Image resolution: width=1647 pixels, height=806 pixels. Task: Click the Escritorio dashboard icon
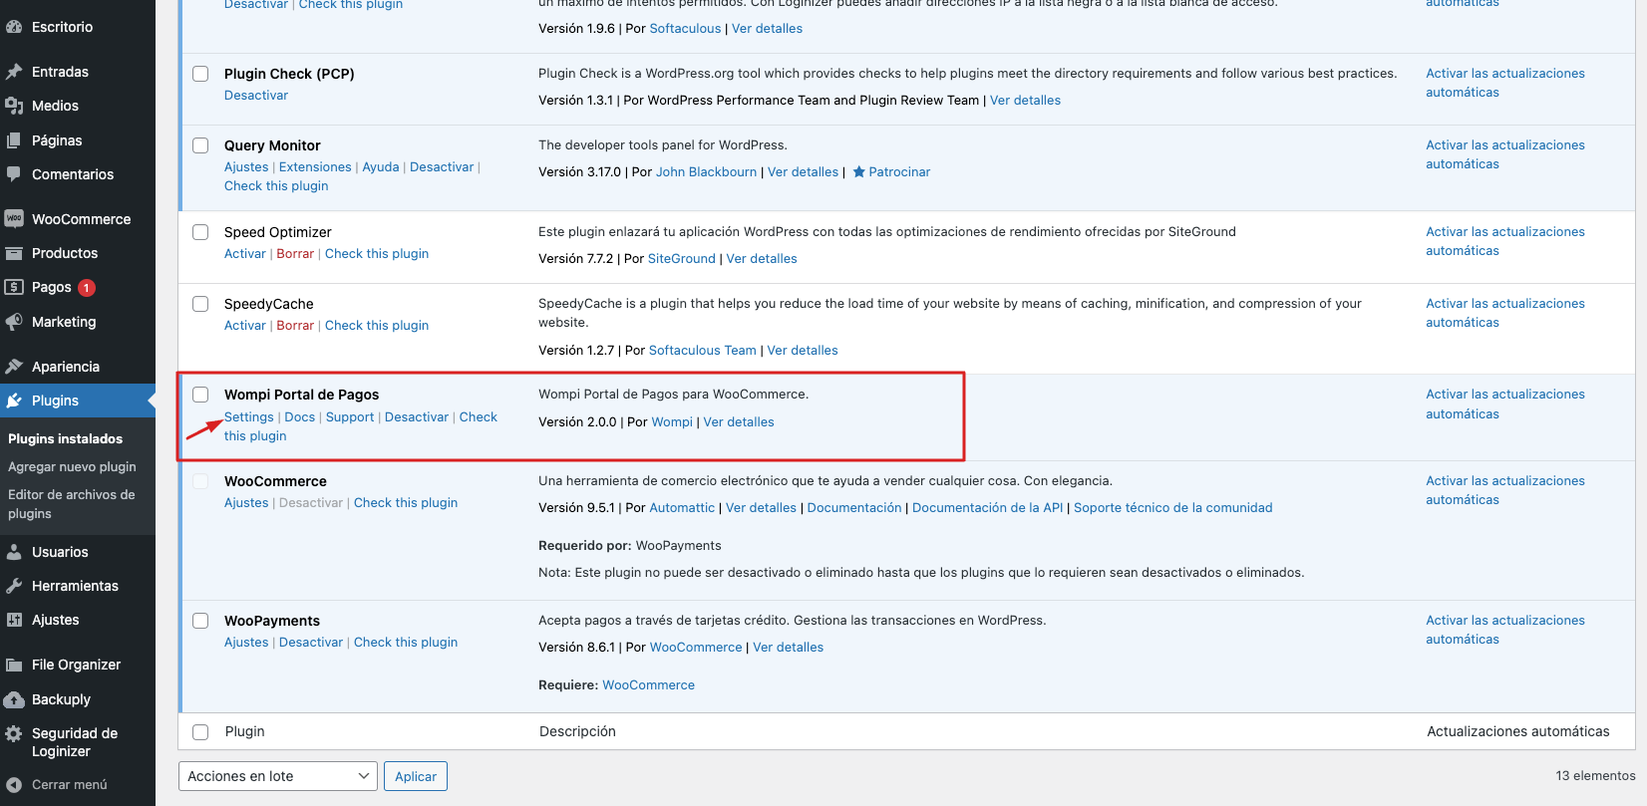pyautogui.click(x=14, y=27)
